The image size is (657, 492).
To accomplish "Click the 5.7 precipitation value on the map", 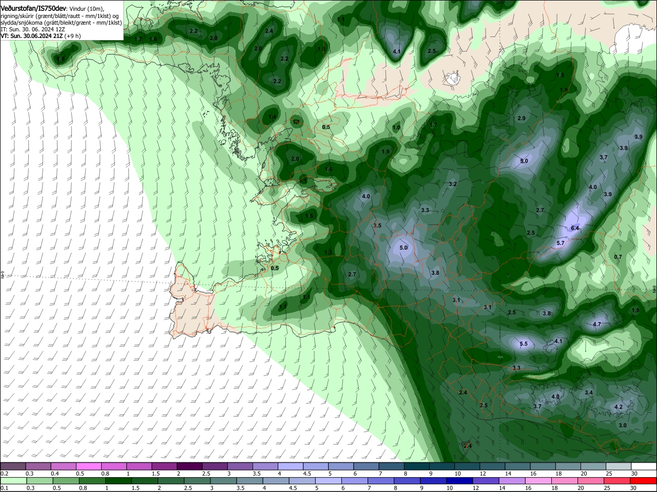I will point(561,243).
